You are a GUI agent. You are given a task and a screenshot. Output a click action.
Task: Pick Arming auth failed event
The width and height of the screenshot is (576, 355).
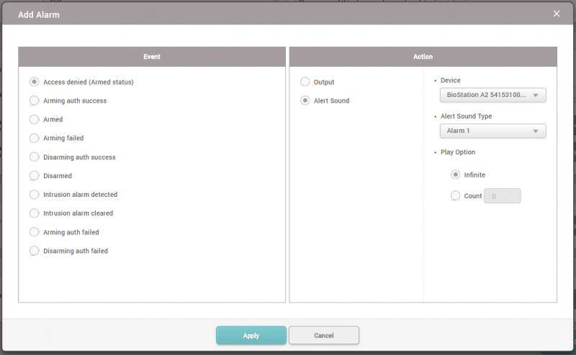pyautogui.click(x=35, y=232)
